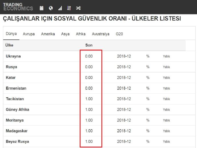
Task: Click Yıllık in the Güney Afrika row
Action: tap(166, 110)
